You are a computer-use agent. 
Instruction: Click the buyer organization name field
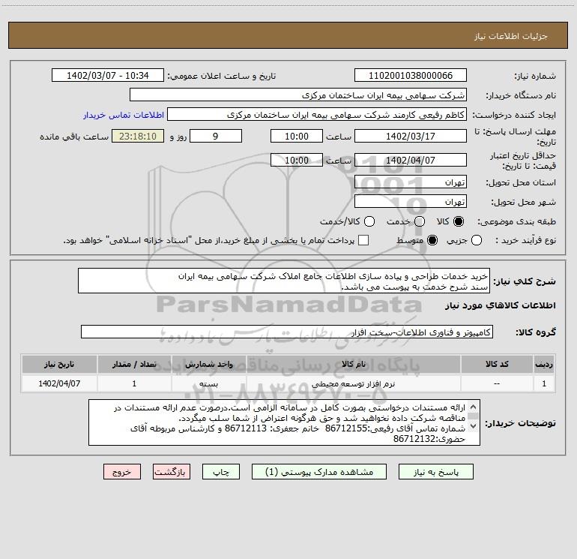(298, 95)
